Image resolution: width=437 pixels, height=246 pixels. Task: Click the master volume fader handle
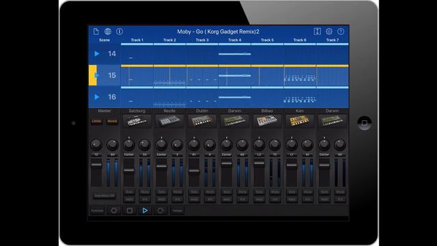pos(96,165)
